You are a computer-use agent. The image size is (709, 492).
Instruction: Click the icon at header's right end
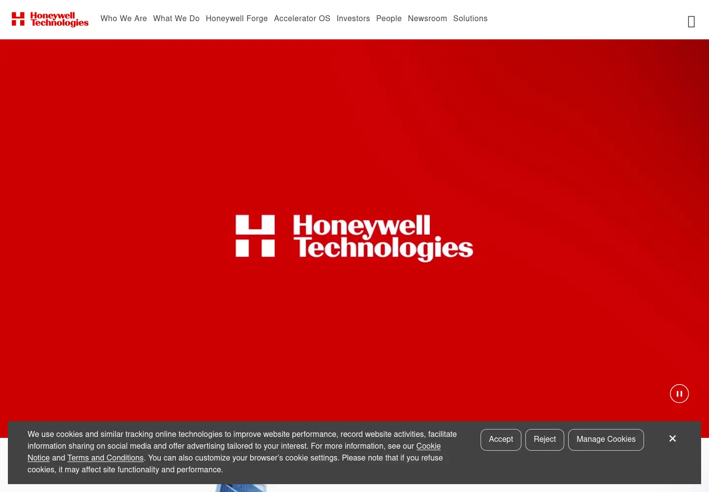point(691,22)
